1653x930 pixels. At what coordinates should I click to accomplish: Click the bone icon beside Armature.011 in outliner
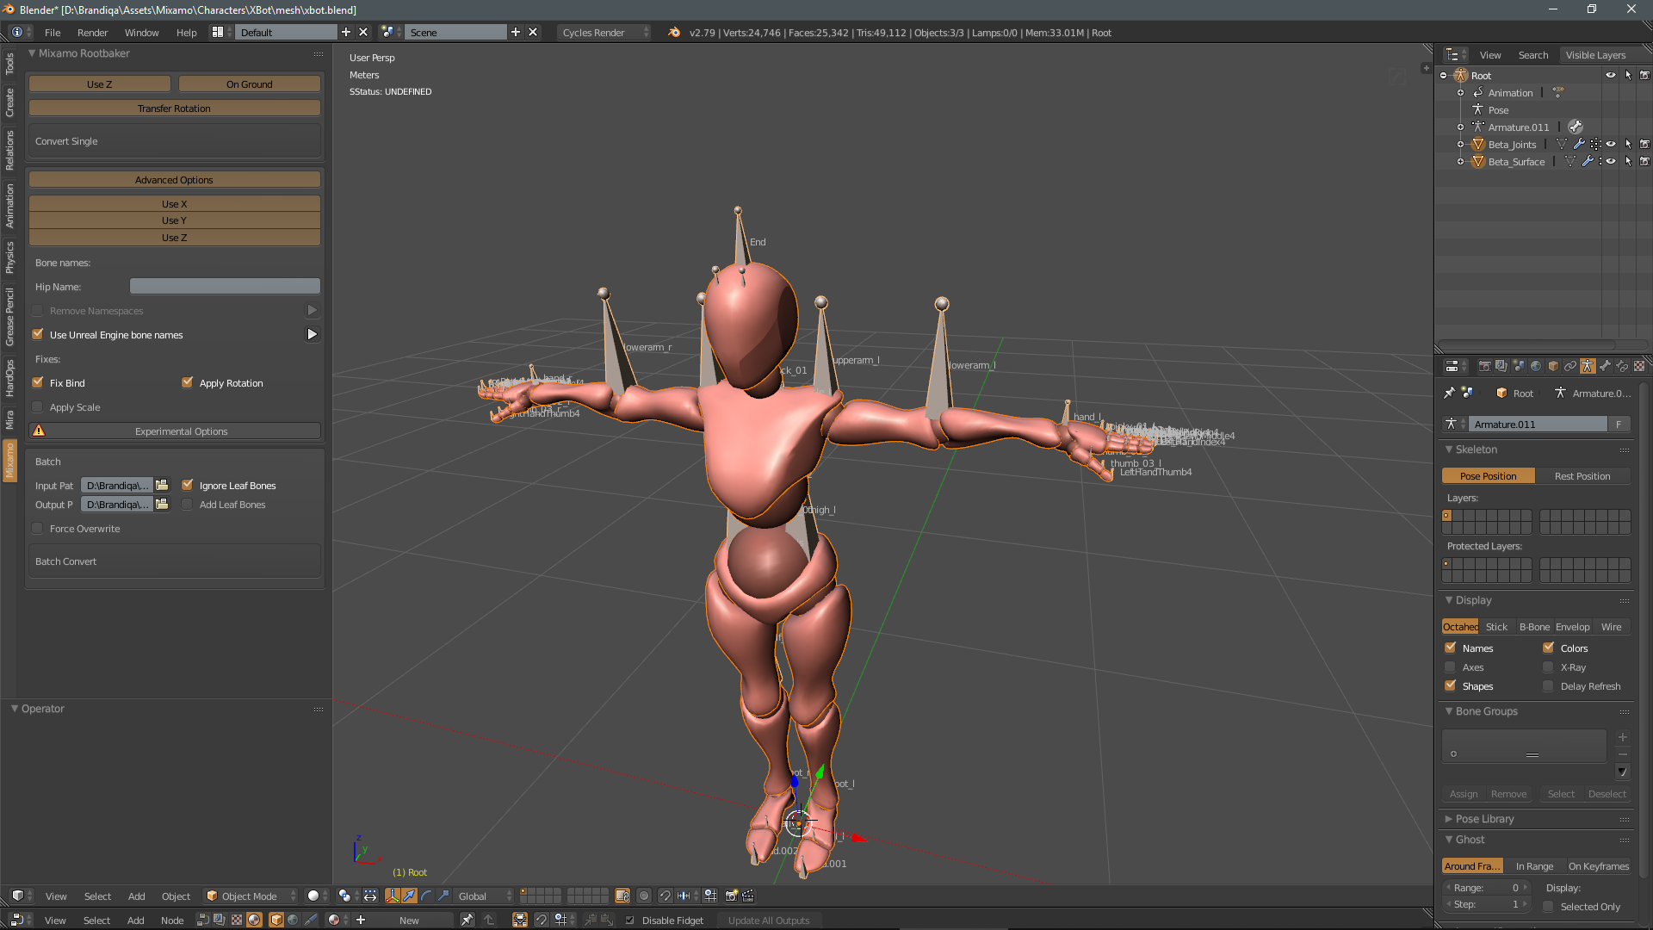click(x=1576, y=127)
